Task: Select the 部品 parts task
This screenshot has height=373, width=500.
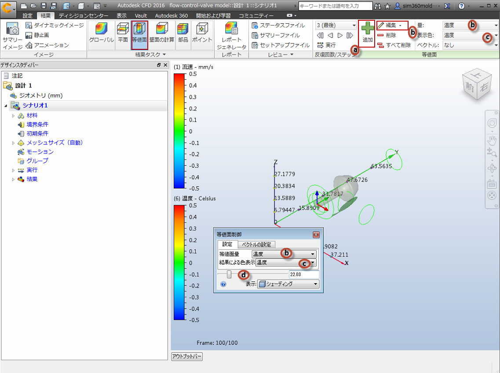Action: pyautogui.click(x=183, y=33)
